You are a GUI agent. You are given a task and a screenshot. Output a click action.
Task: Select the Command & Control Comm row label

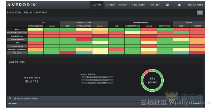(17, 33)
